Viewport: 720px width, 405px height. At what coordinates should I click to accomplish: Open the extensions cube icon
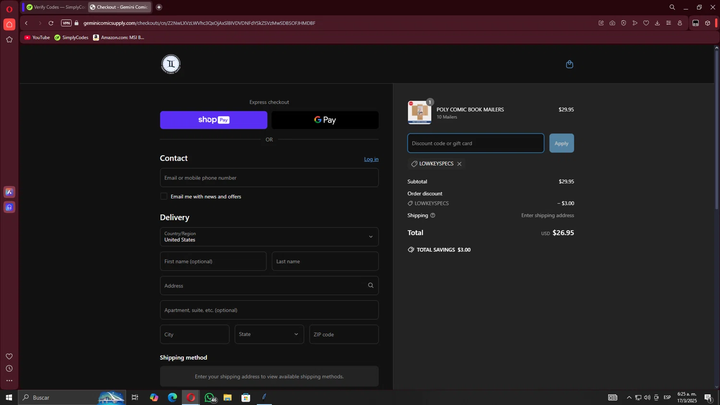[x=708, y=23]
